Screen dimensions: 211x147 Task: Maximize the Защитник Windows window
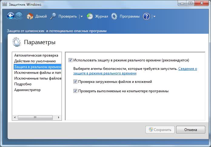[190, 3]
